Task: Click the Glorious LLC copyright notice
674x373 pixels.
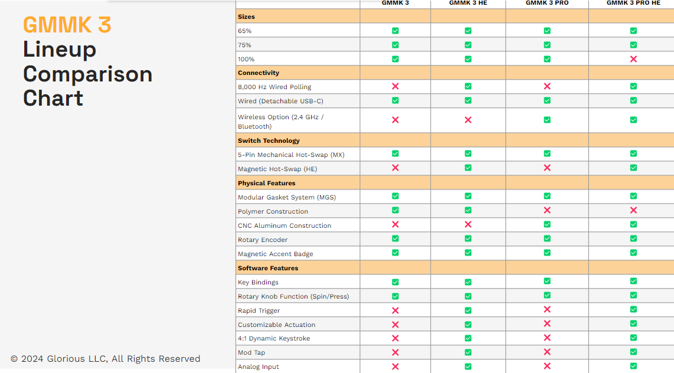Action: [x=105, y=359]
